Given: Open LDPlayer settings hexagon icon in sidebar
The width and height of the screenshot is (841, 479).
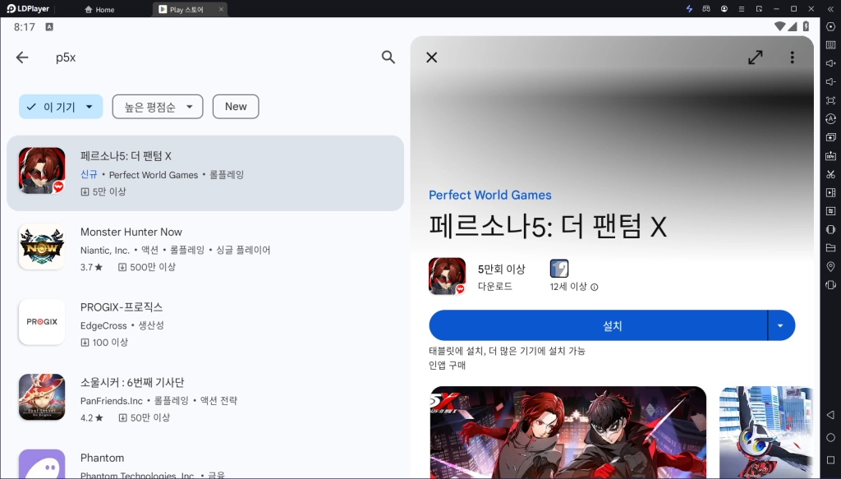Looking at the screenshot, I should tap(830, 27).
